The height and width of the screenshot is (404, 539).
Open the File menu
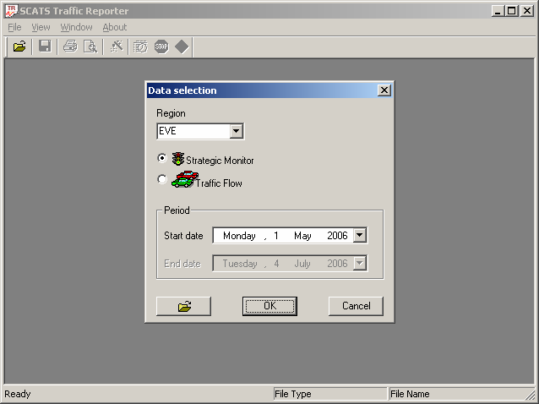(14, 27)
